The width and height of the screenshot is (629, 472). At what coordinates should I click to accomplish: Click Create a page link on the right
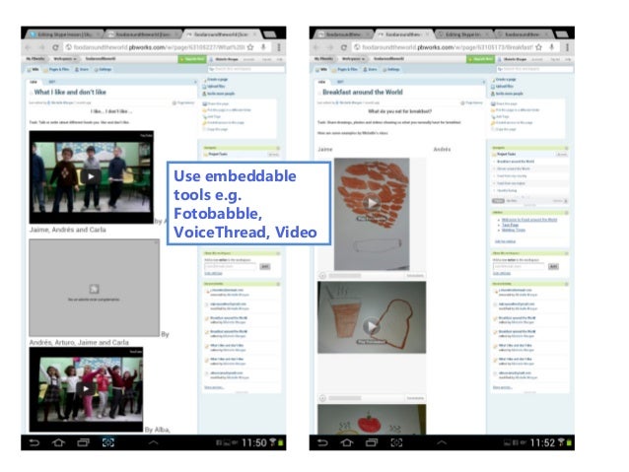(x=504, y=80)
